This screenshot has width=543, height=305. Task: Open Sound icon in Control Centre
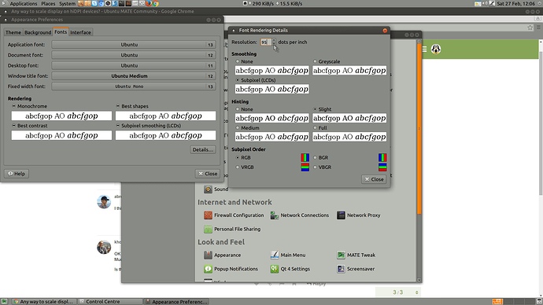tap(208, 189)
